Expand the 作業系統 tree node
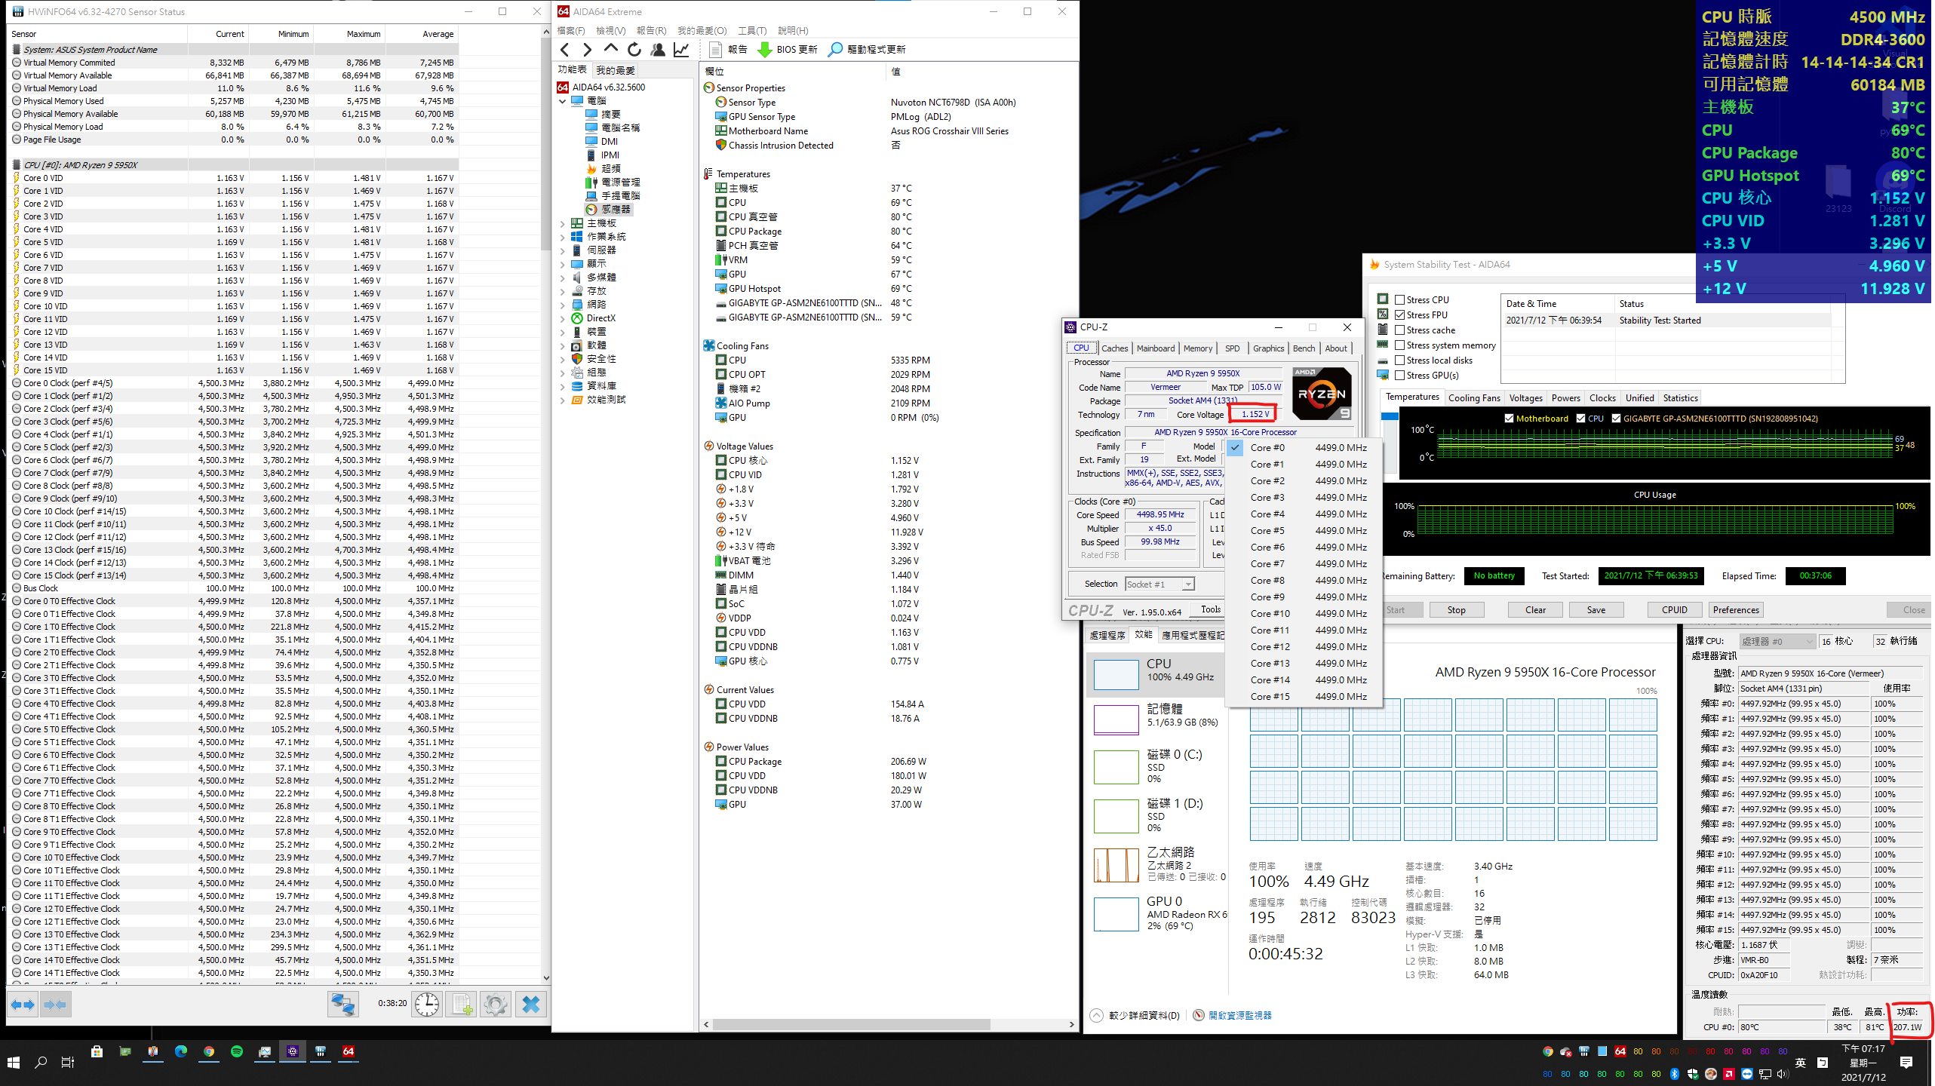 point(563,237)
